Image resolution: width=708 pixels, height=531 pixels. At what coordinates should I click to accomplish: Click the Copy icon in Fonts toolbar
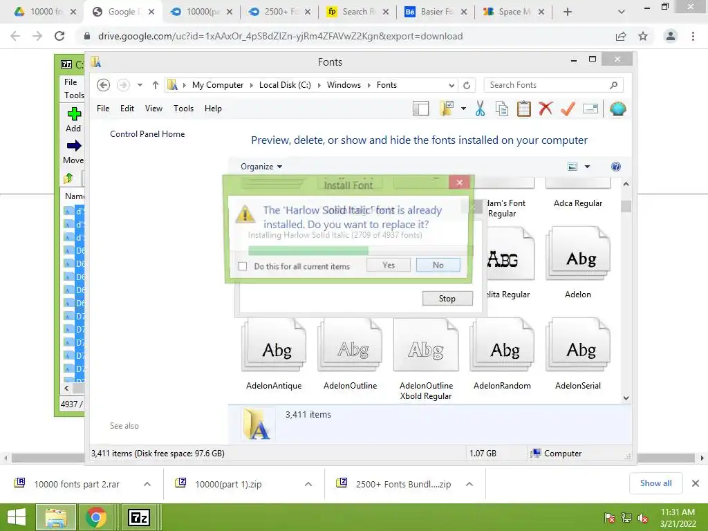502,109
